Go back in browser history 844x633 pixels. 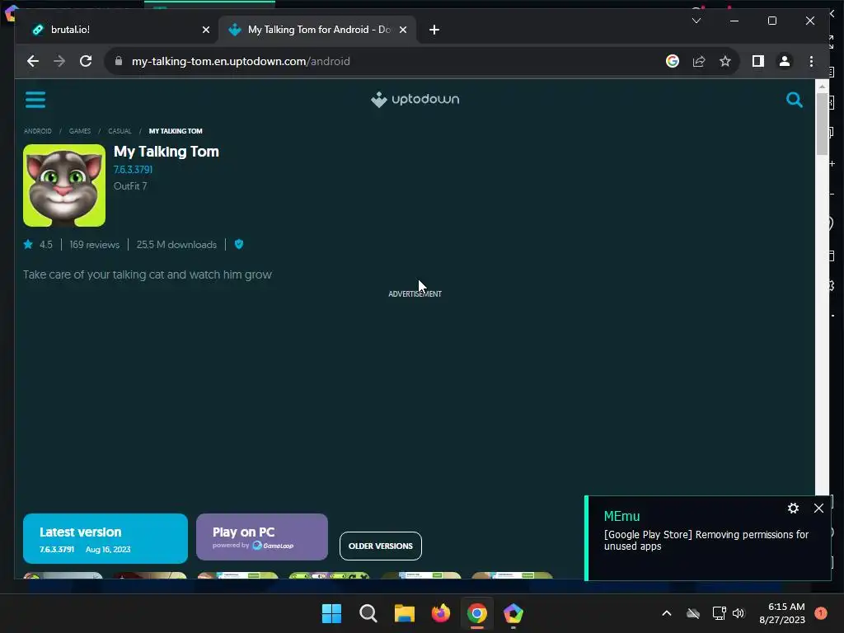33,61
